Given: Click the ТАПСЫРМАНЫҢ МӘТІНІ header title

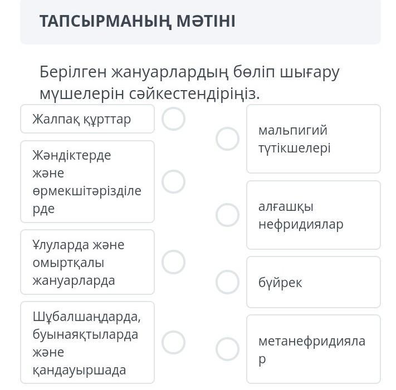Looking at the screenshot, I should (137, 21).
